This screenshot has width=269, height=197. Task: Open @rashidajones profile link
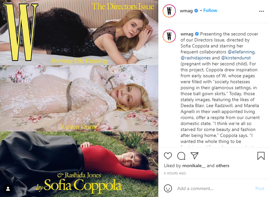click(196, 58)
